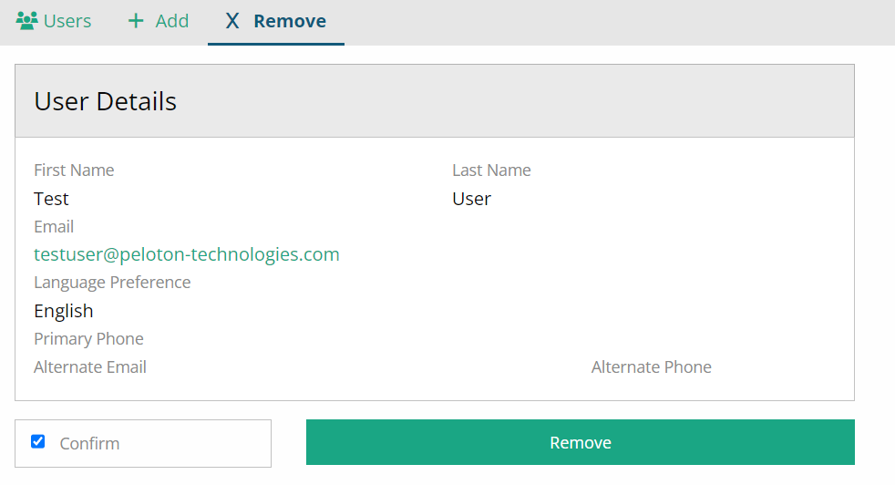Click the Alternate Phone label
Viewport: 895px width, 485px height.
click(652, 366)
